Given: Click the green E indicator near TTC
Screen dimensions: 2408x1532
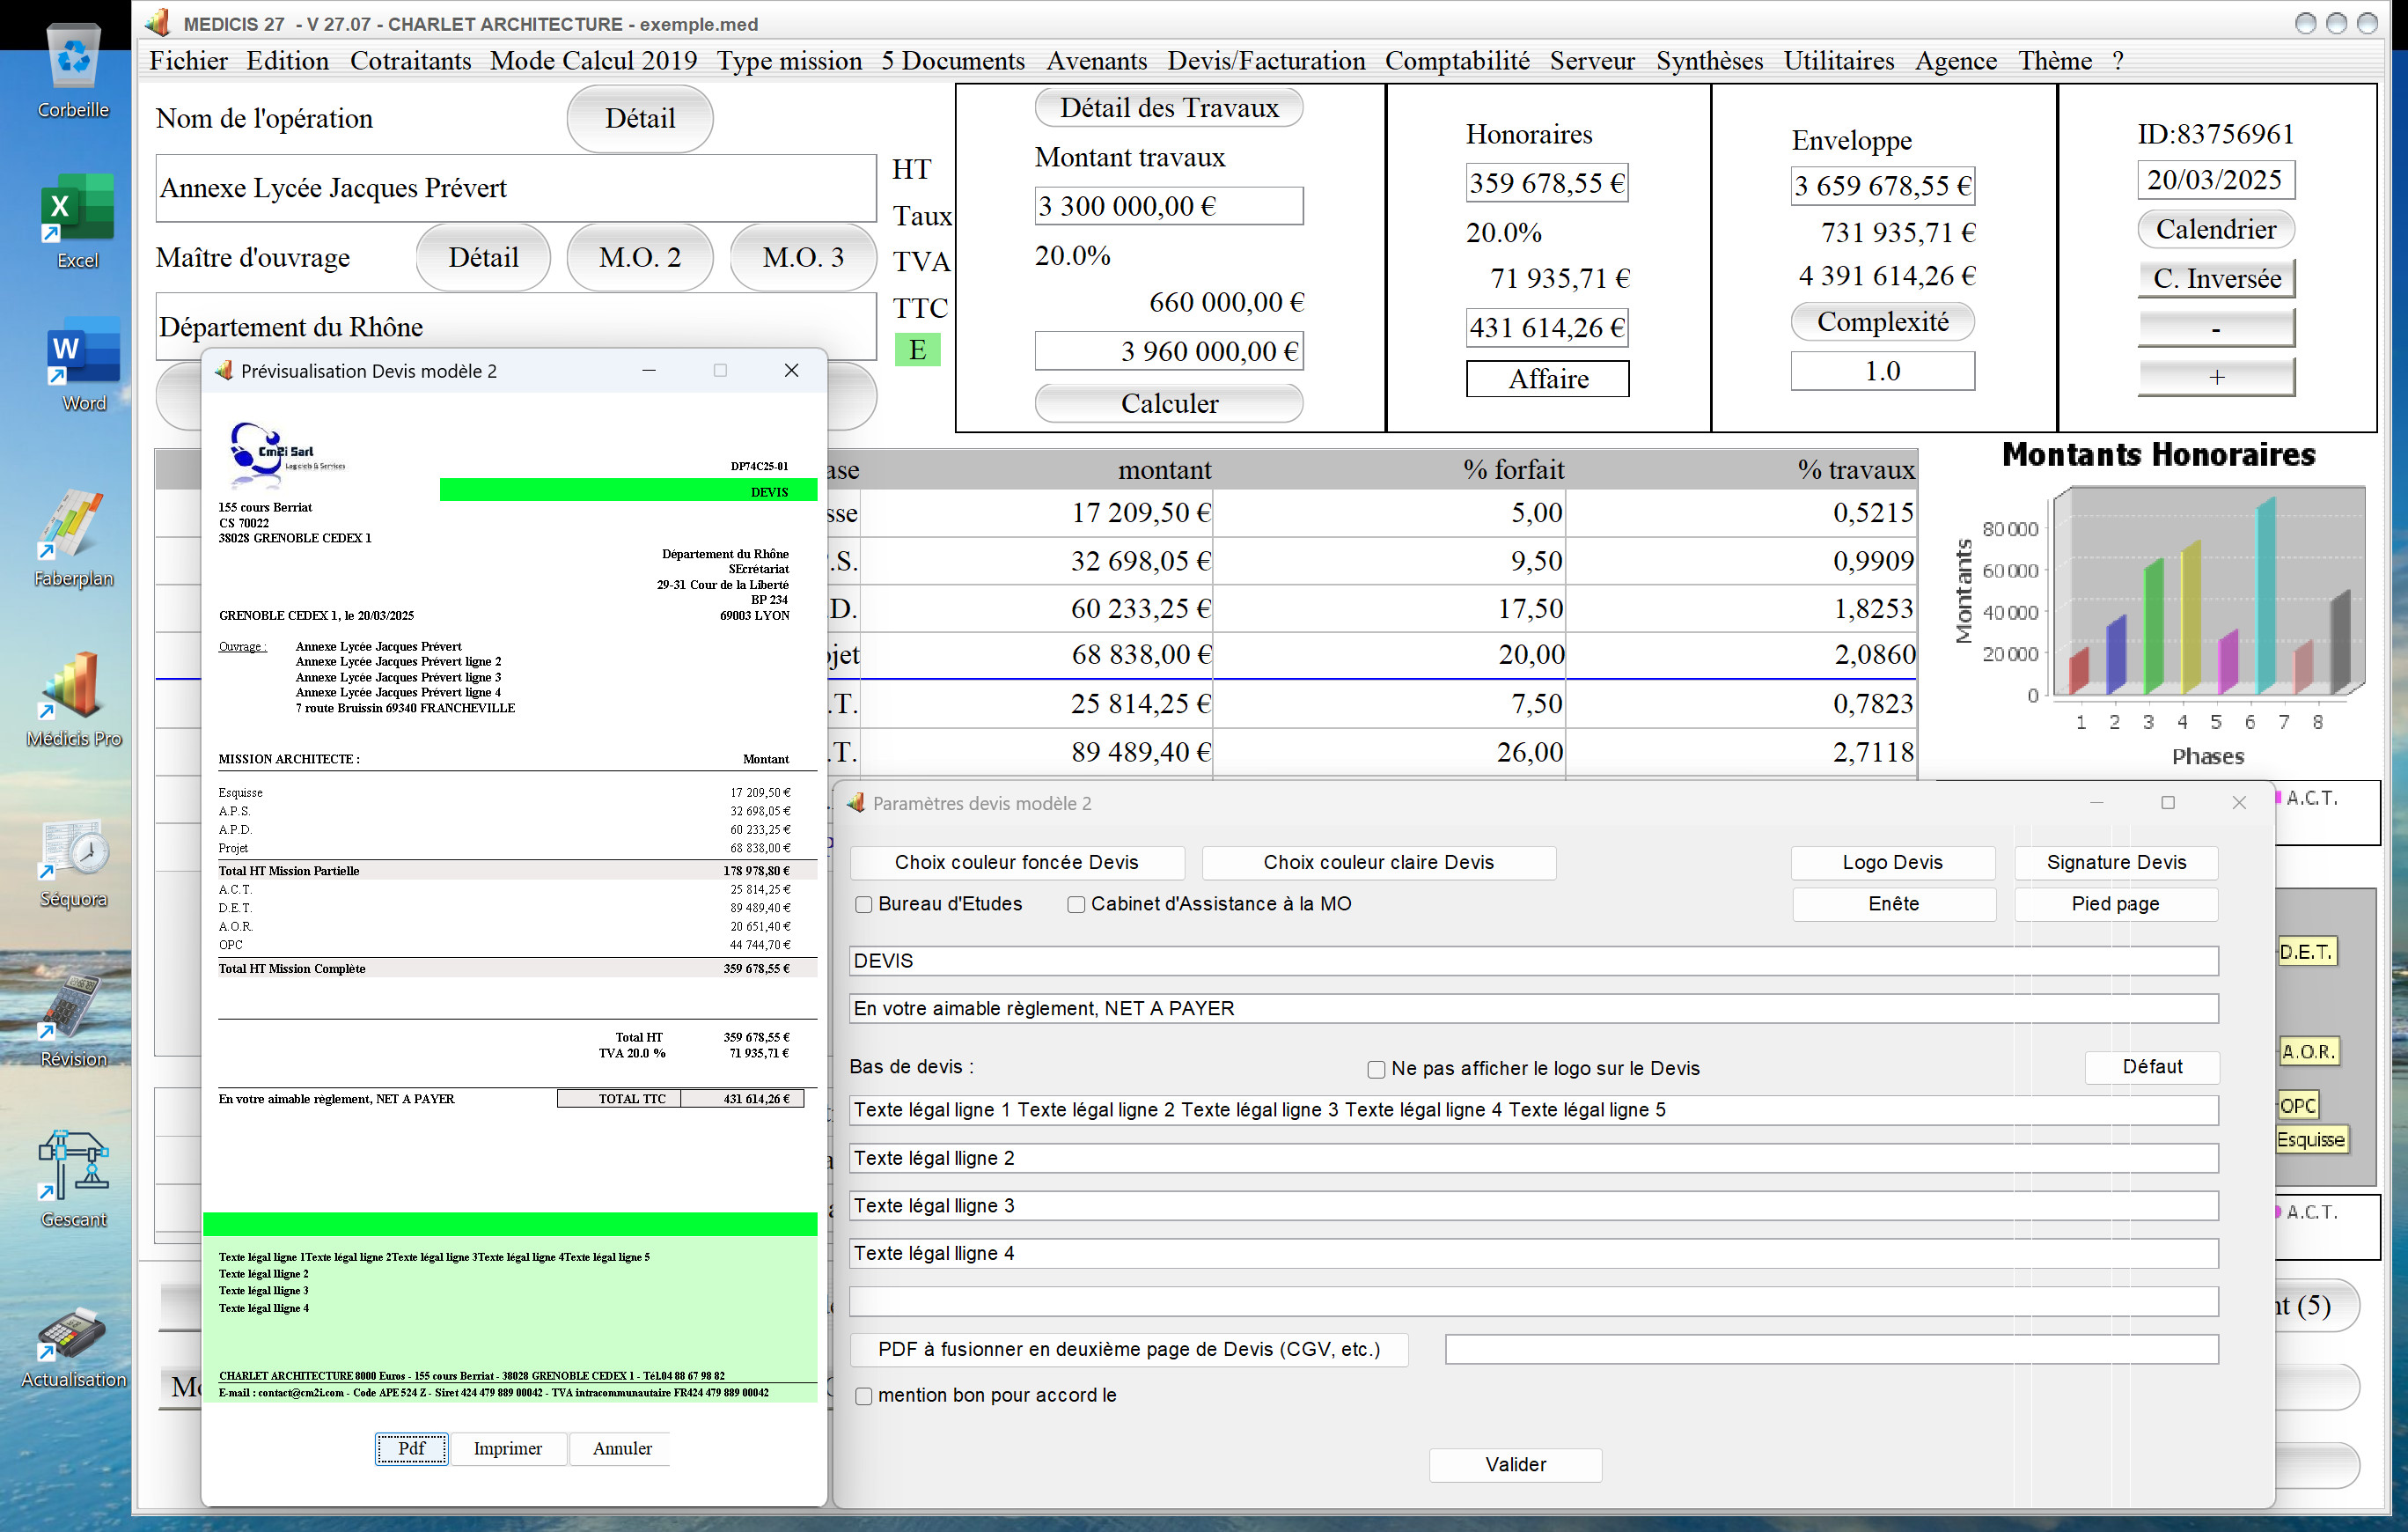Looking at the screenshot, I should coord(916,350).
